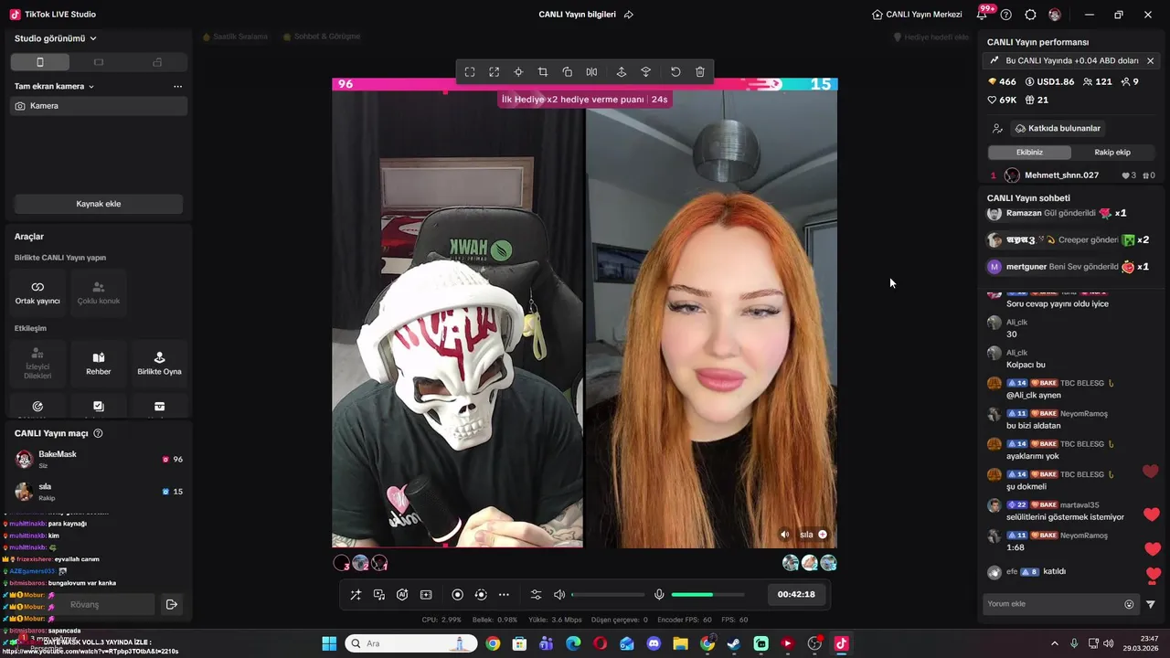Click the exit match icon beside Rövanş
Image resolution: width=1170 pixels, height=658 pixels.
coord(171,604)
